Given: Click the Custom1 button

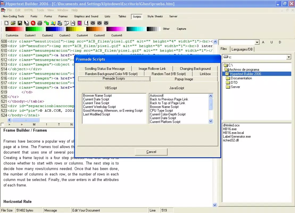Looking at the screenshot, I should 30,35.
